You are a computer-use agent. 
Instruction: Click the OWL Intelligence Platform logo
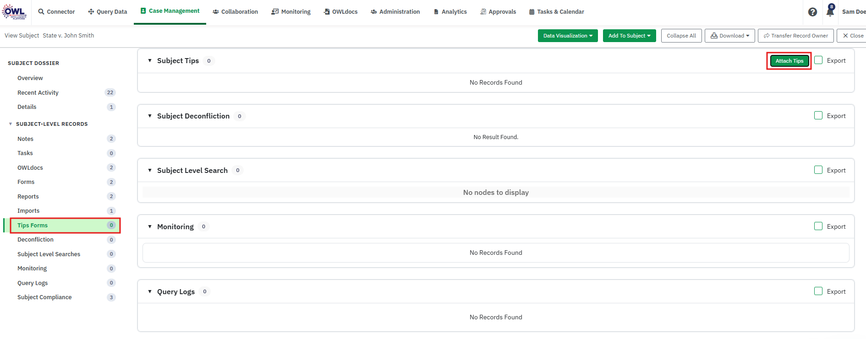[14, 12]
